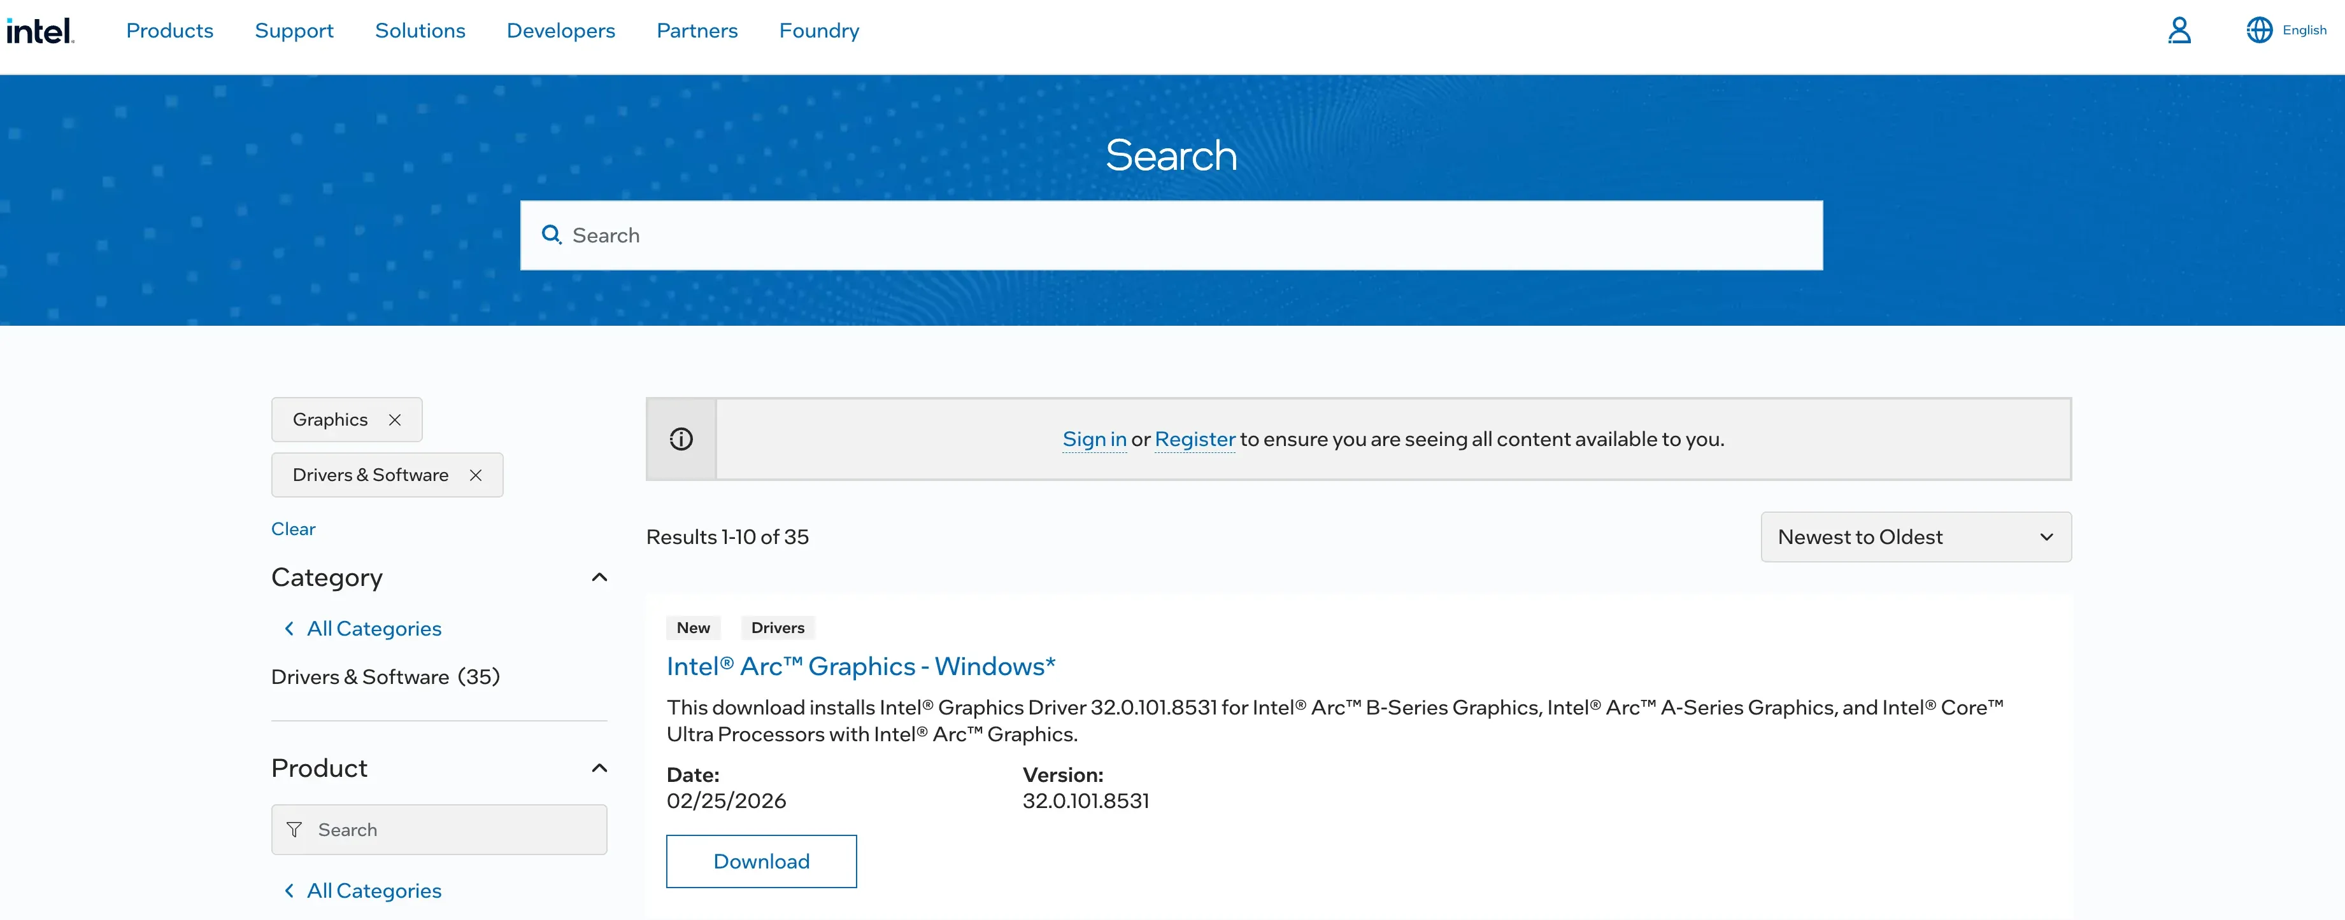Click the magnifier icon in search bar
Screen dimensions: 2345x920
(x=551, y=235)
